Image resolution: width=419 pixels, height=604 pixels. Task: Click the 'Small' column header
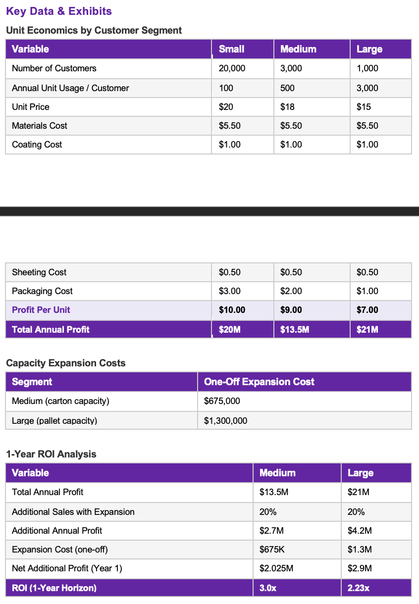232,49
